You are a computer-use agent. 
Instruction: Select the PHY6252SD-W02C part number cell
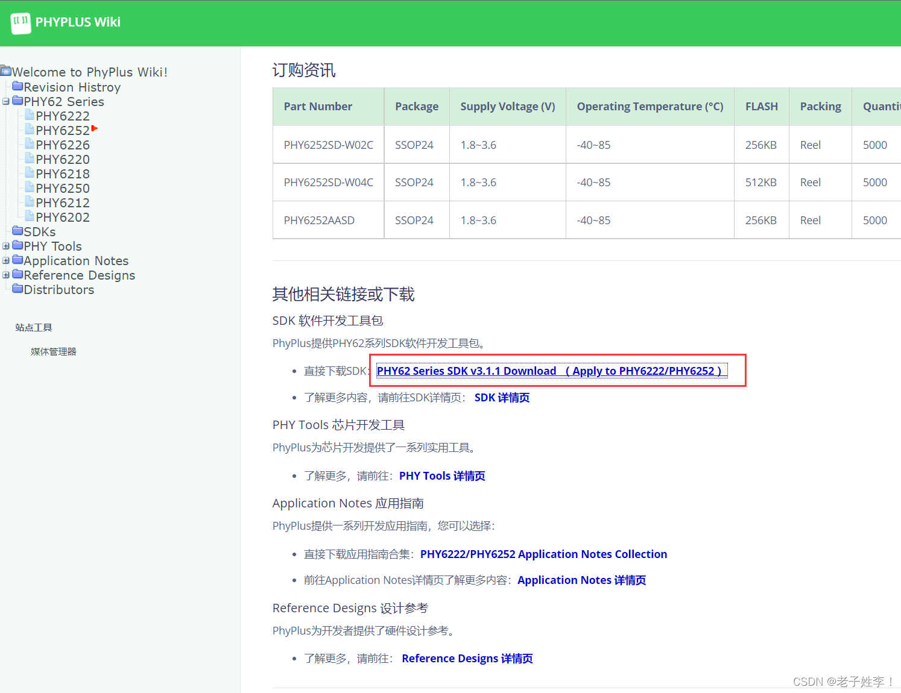pyautogui.click(x=329, y=145)
